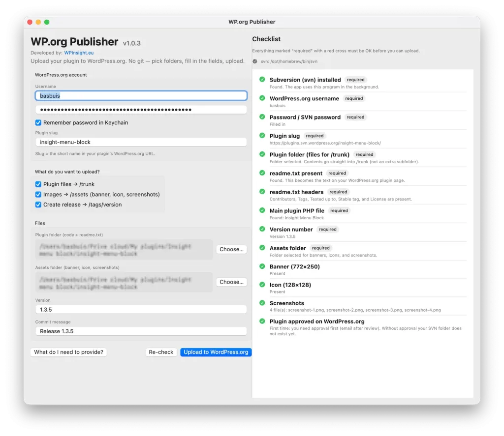
Task: Focus the Username field containing basbuis
Action: 141,96
